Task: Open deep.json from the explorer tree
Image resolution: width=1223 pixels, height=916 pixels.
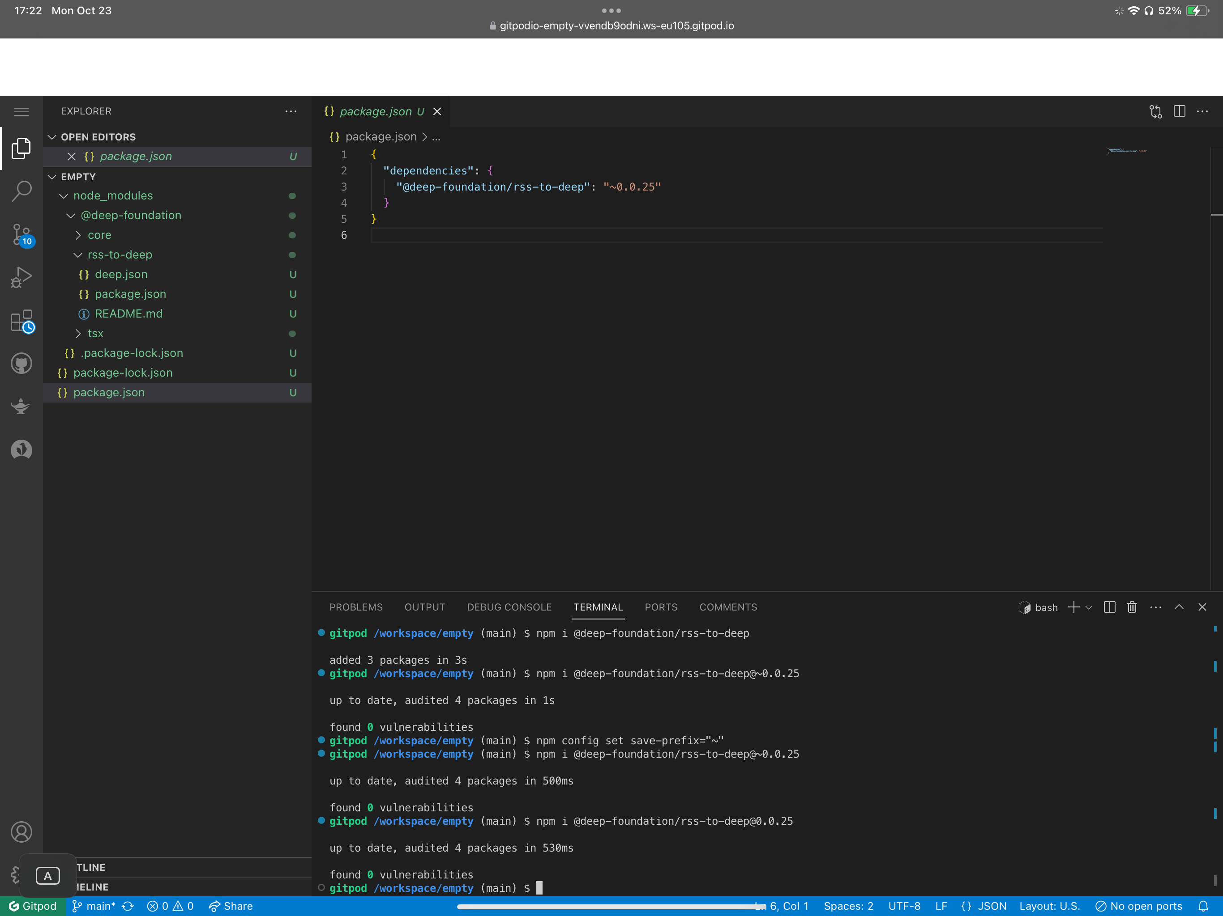Action: (121, 274)
